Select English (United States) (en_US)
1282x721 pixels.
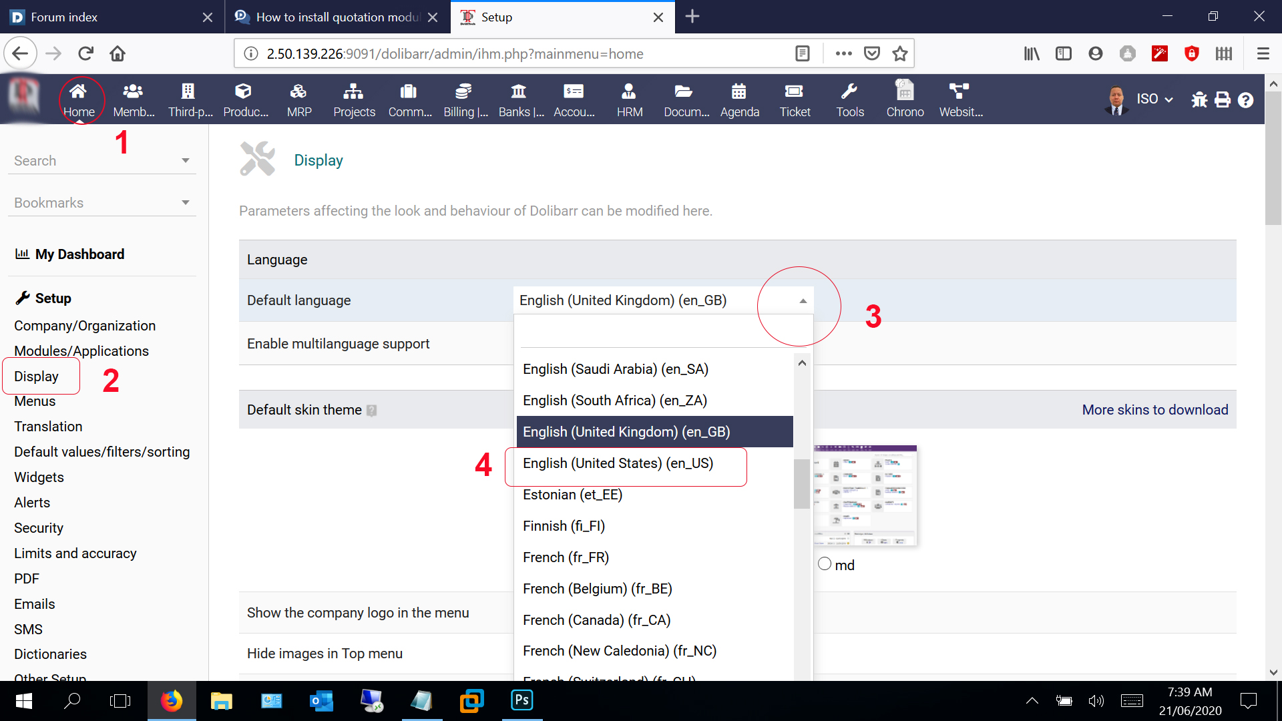click(x=654, y=463)
